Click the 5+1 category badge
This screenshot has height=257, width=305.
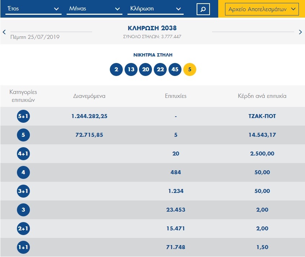pos(23,116)
